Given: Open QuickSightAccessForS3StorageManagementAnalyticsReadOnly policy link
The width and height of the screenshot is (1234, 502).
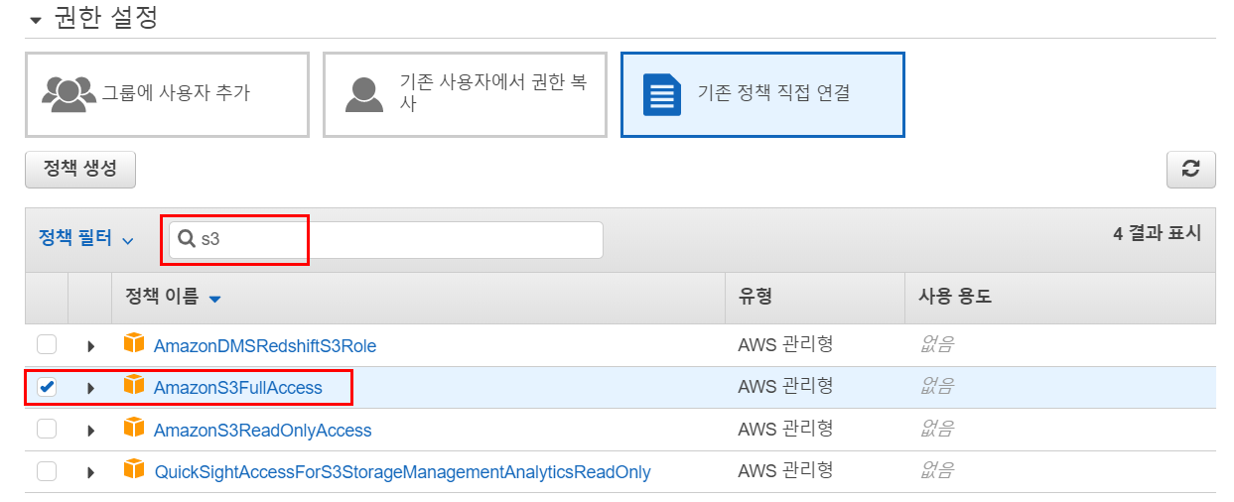Looking at the screenshot, I should point(403,472).
